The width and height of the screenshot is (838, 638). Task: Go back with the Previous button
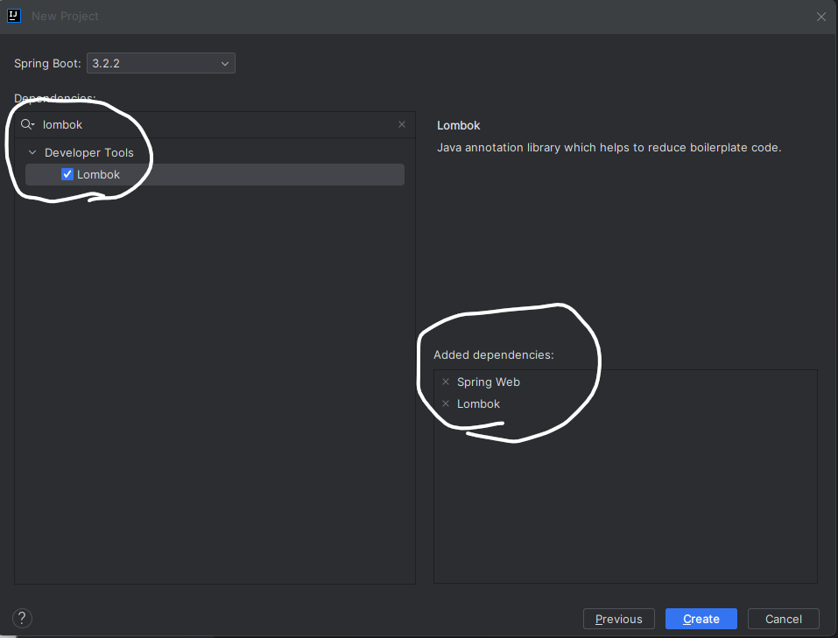tap(619, 619)
